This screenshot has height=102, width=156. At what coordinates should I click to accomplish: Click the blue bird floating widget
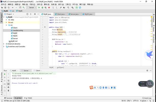click(x=149, y=55)
